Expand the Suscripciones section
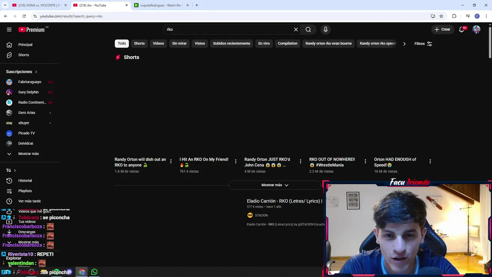Screen dimensions: 492x277 tap(22, 72)
